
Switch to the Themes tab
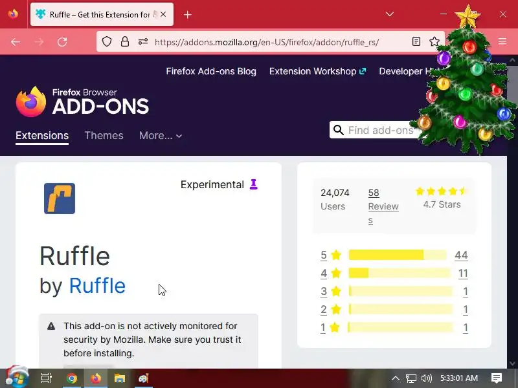point(104,136)
